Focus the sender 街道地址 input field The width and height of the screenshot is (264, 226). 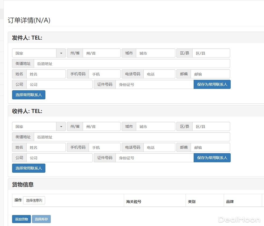tap(132, 64)
